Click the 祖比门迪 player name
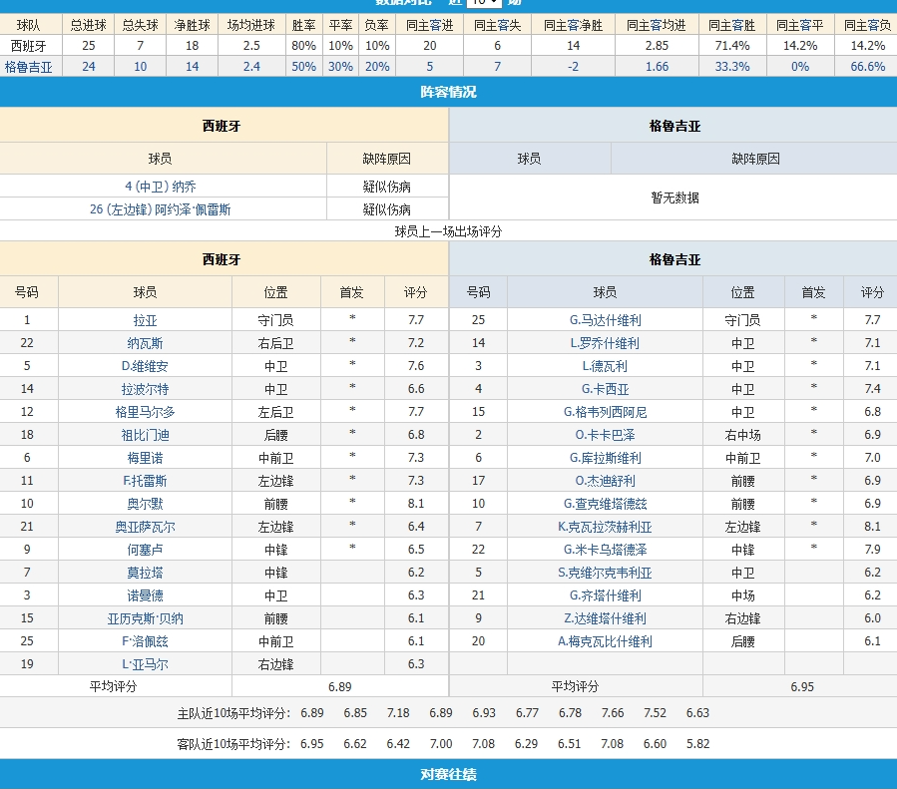 tap(145, 435)
